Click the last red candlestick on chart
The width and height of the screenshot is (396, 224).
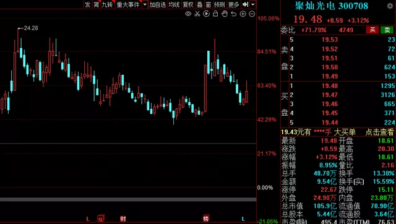point(246,97)
